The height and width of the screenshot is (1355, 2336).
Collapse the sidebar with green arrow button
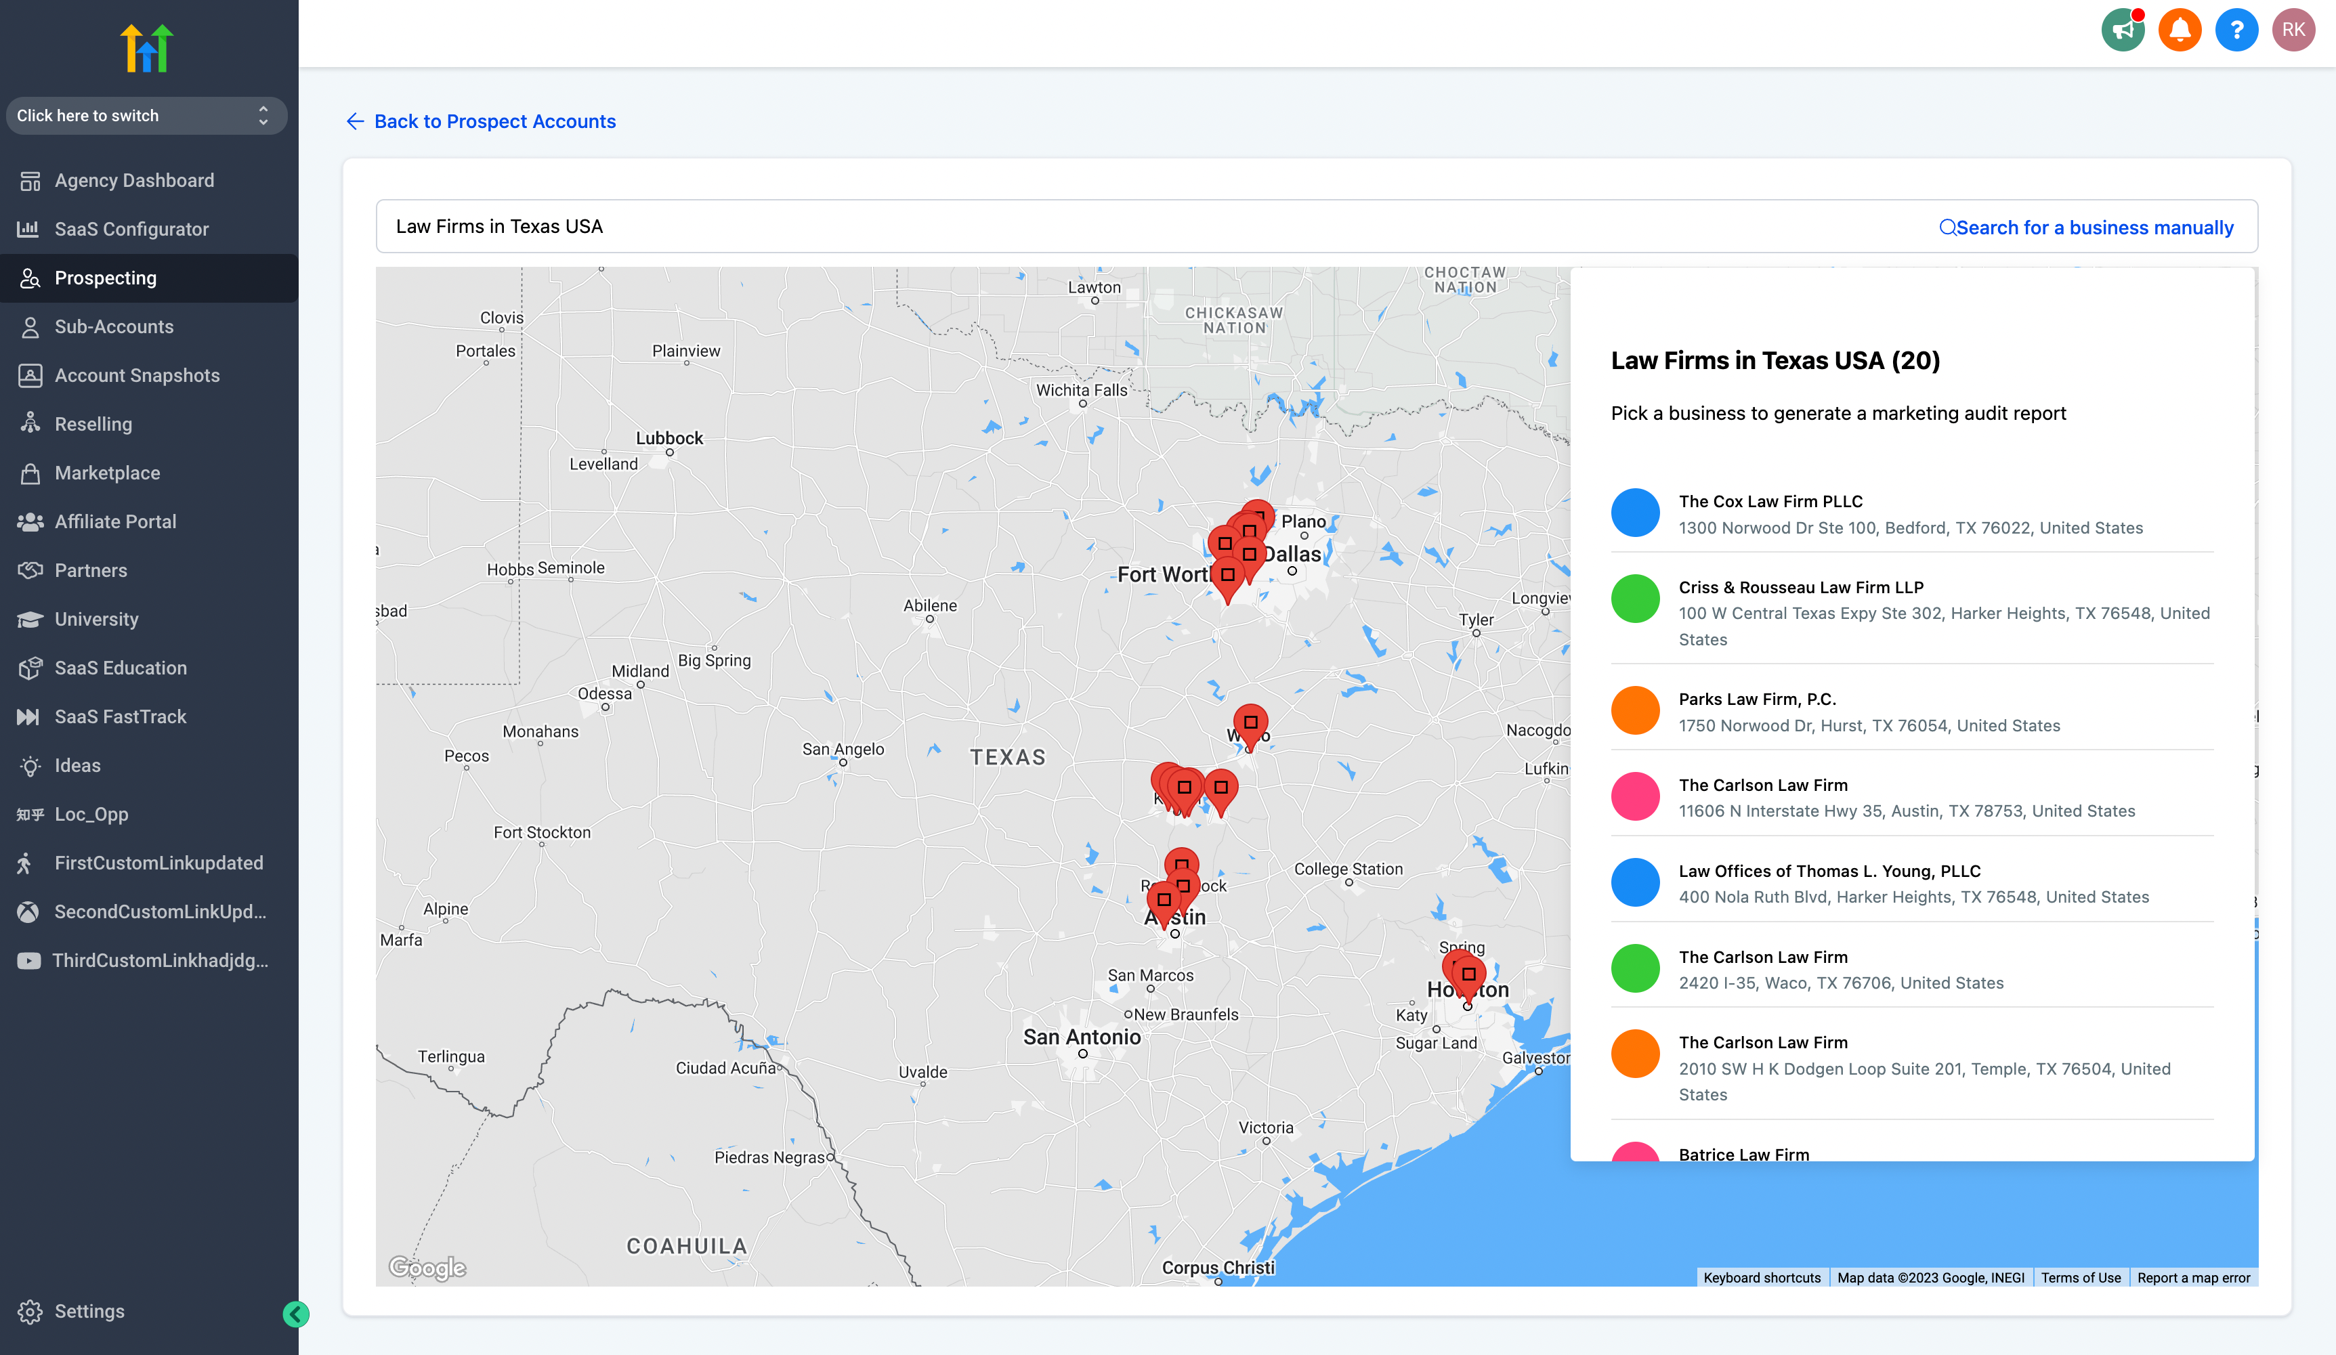coord(296,1313)
